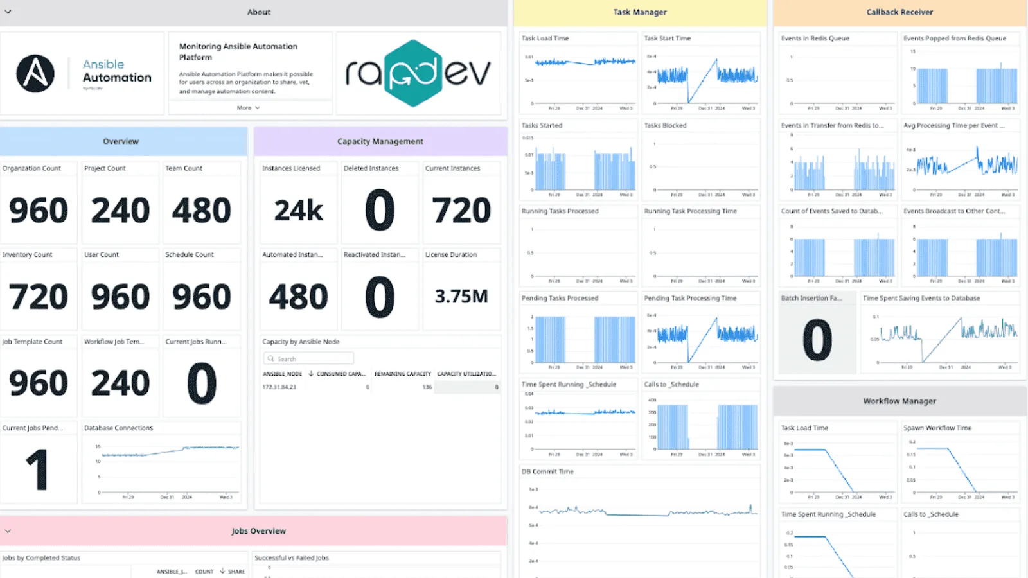Click the Workflow Job Tem... value 240
The height and width of the screenshot is (578, 1028).
click(x=120, y=383)
